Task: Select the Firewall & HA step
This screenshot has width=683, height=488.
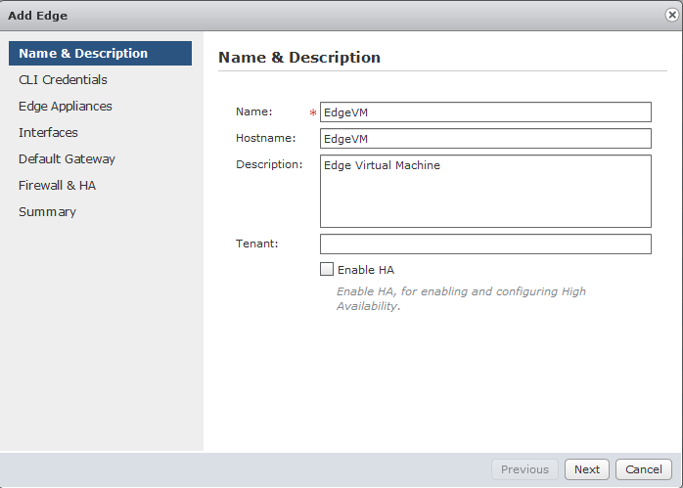Action: point(57,186)
